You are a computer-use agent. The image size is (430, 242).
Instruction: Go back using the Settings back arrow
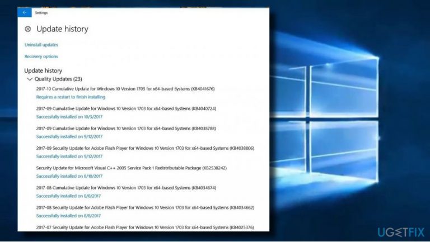25,13
